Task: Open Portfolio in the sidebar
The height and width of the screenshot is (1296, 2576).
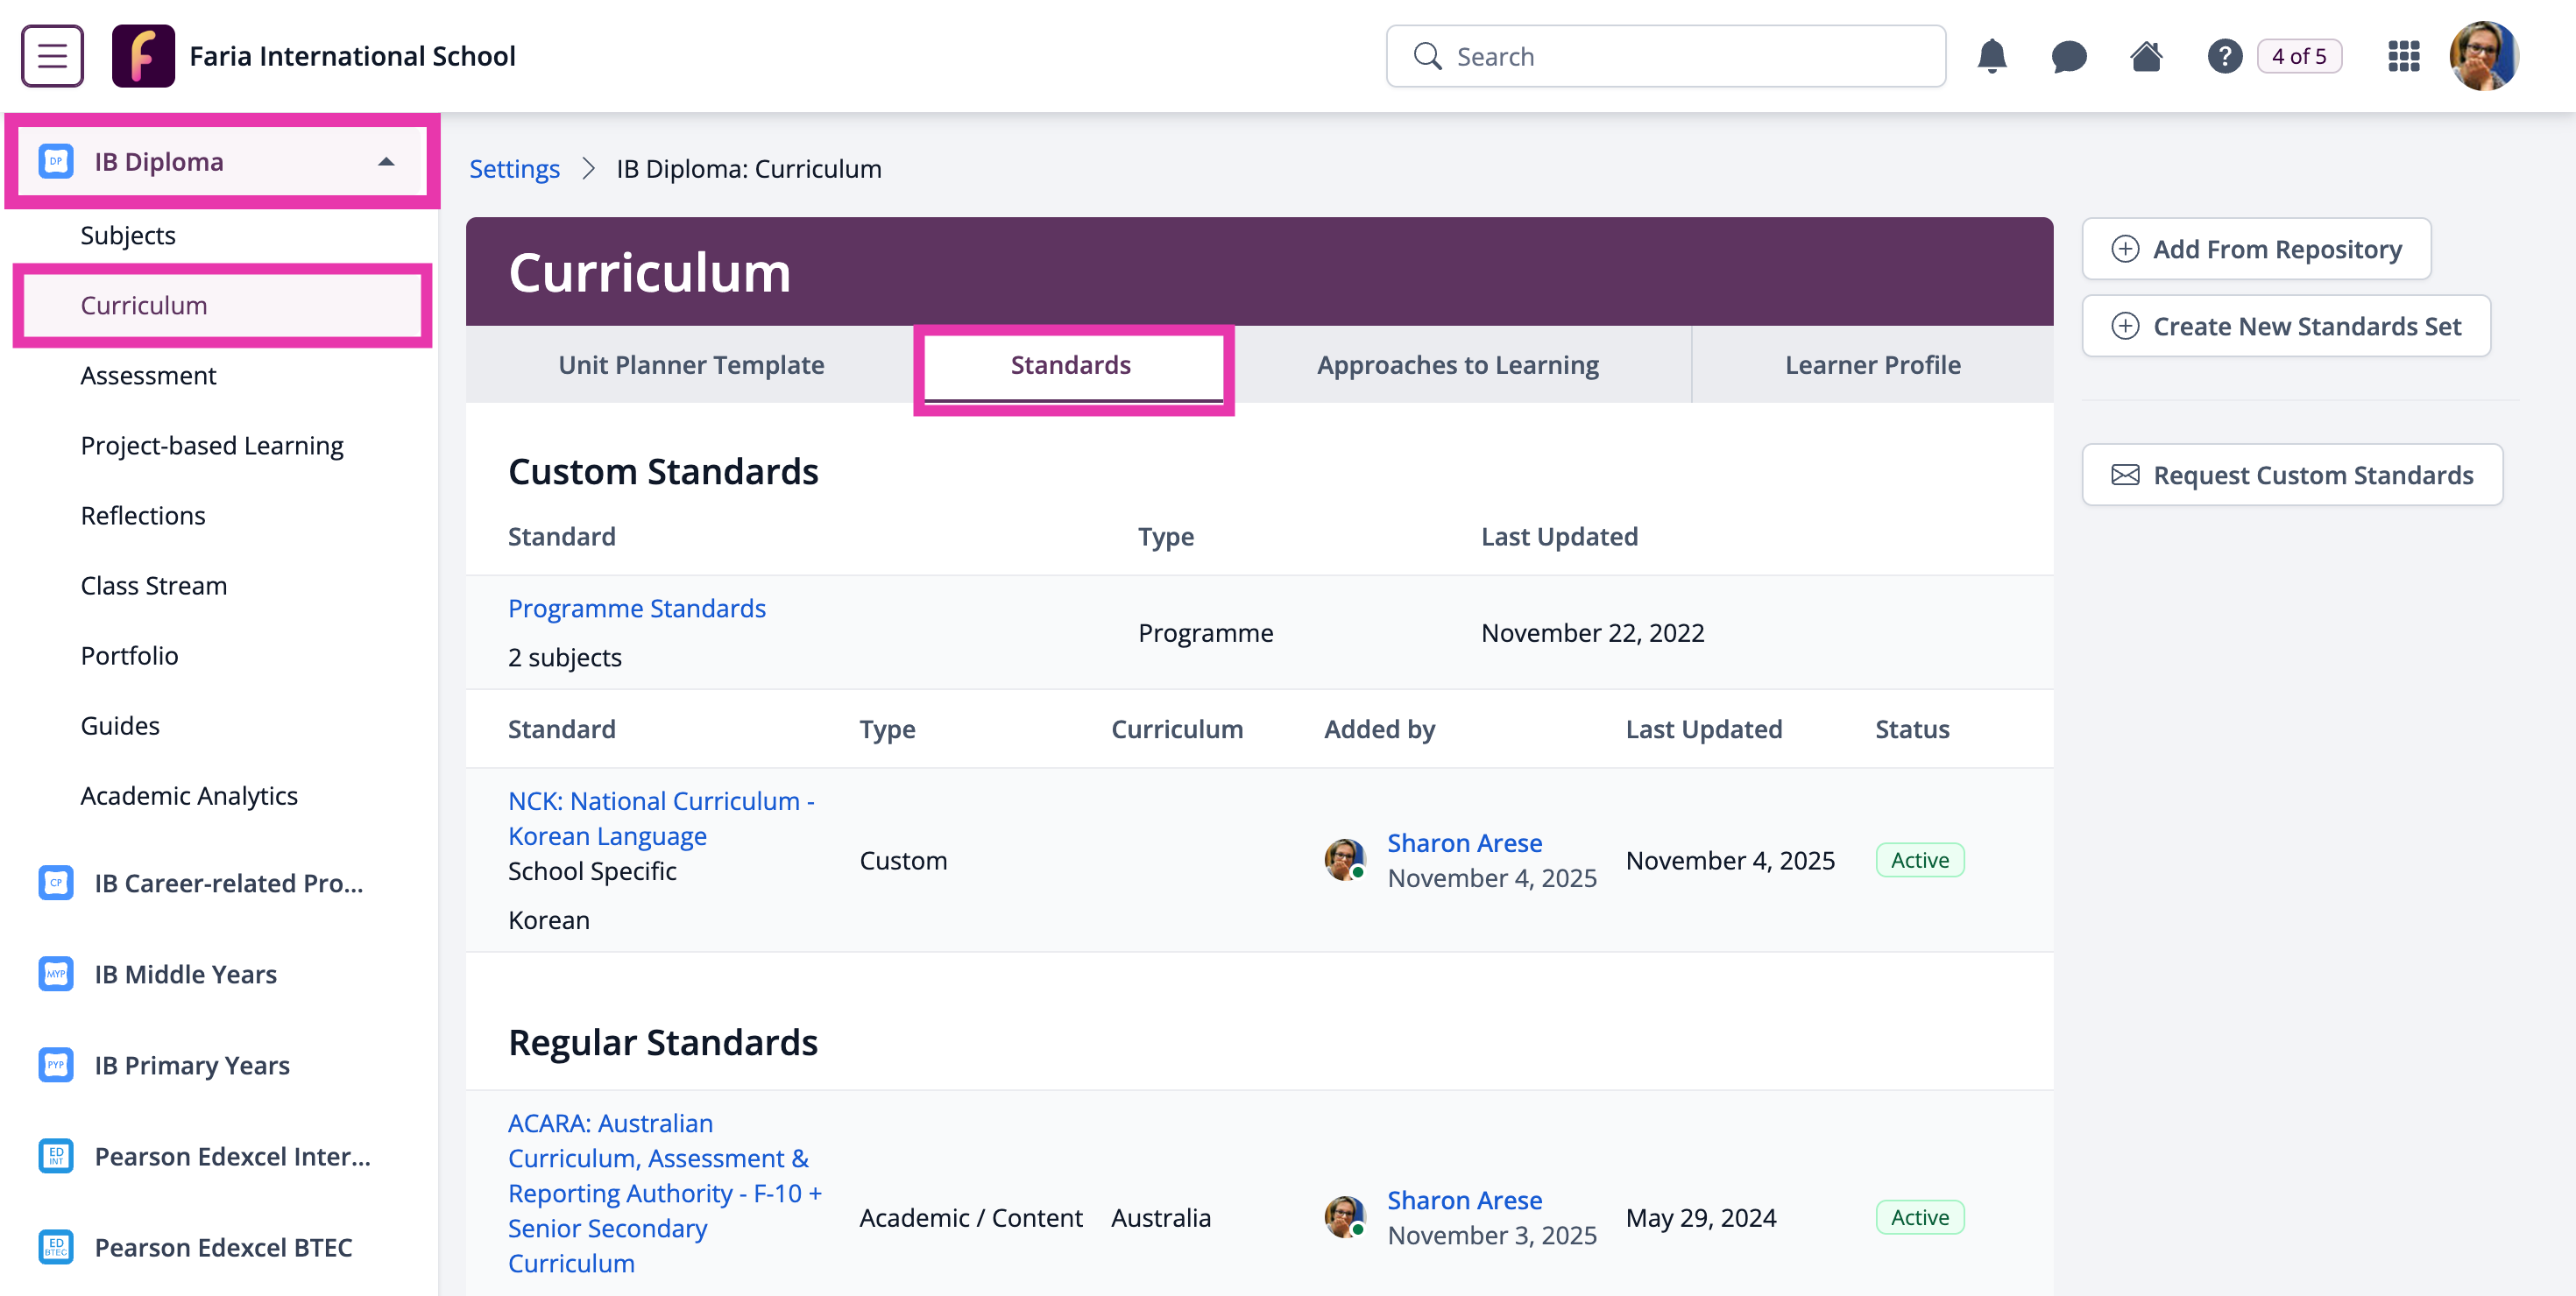Action: (129, 654)
